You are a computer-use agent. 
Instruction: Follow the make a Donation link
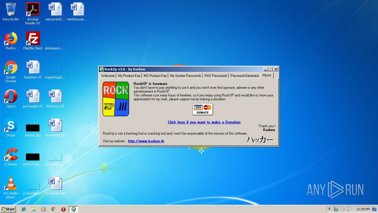pos(204,122)
